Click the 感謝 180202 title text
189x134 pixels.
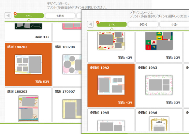coord(17,47)
